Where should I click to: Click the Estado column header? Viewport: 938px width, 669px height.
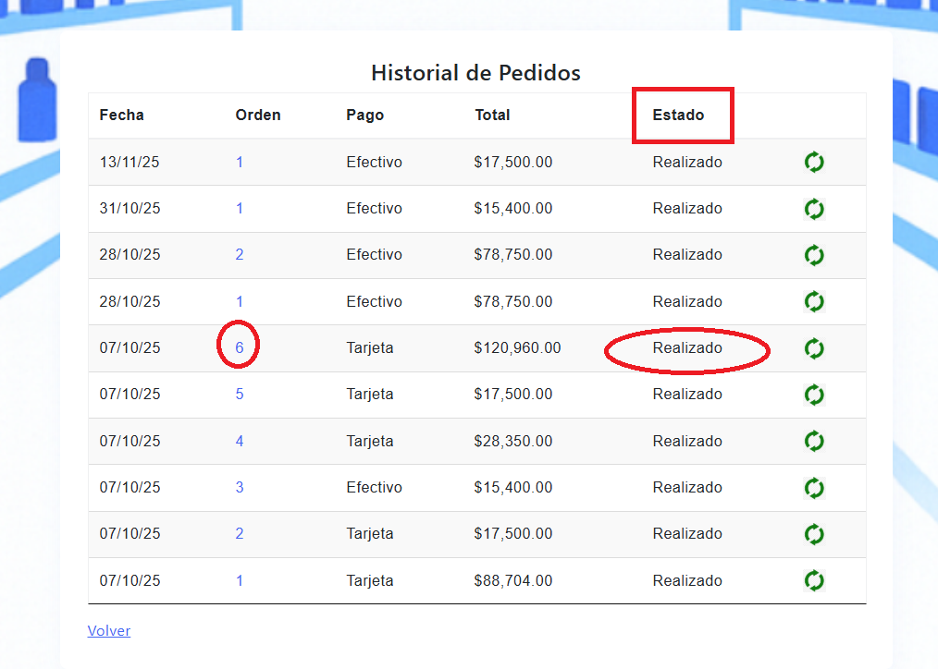(678, 116)
